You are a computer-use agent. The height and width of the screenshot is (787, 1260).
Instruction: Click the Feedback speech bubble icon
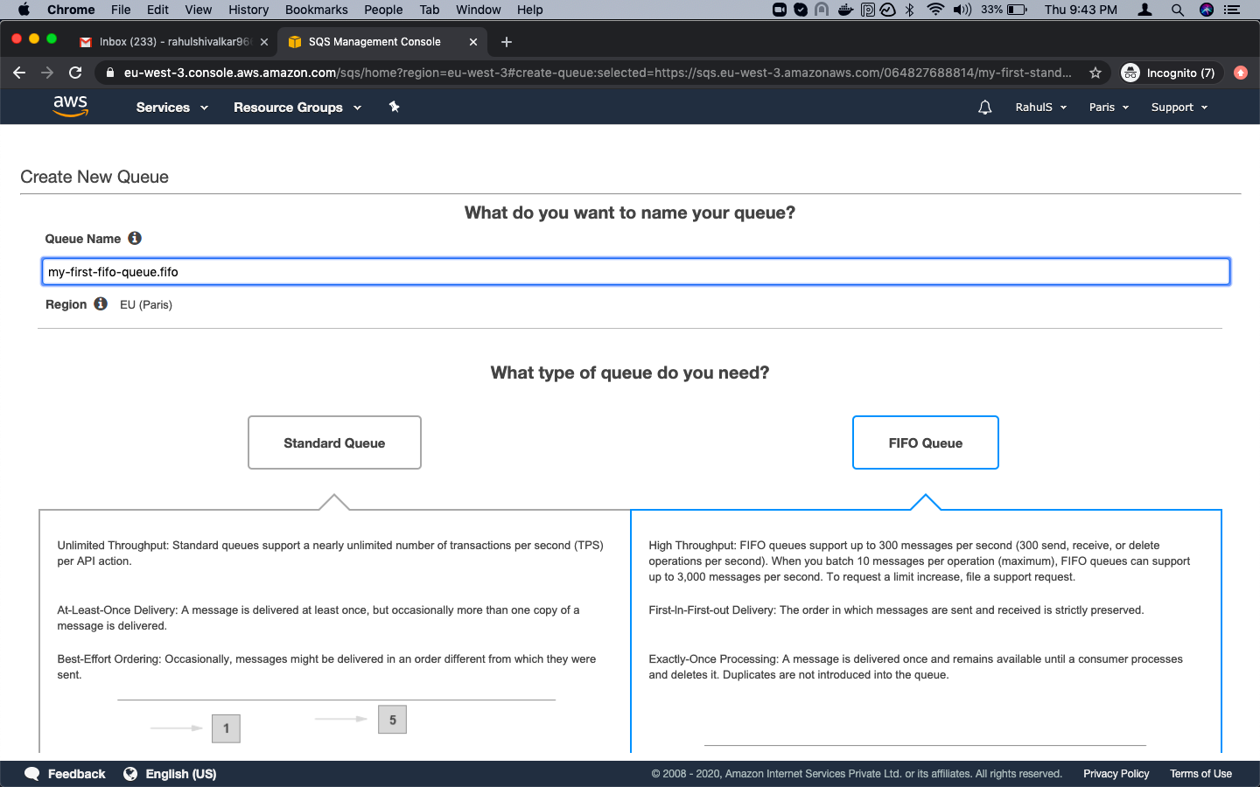tap(32, 774)
